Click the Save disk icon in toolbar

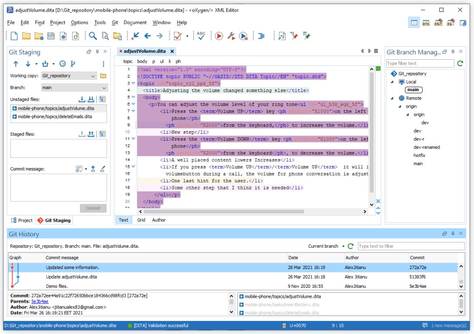coord(51,36)
